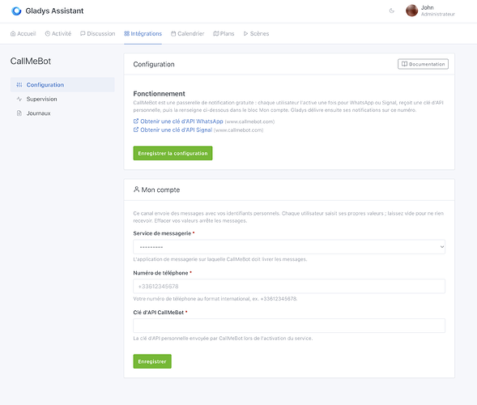This screenshot has height=405, width=477.
Task: Select the Intégrations tab
Action: 143,33
